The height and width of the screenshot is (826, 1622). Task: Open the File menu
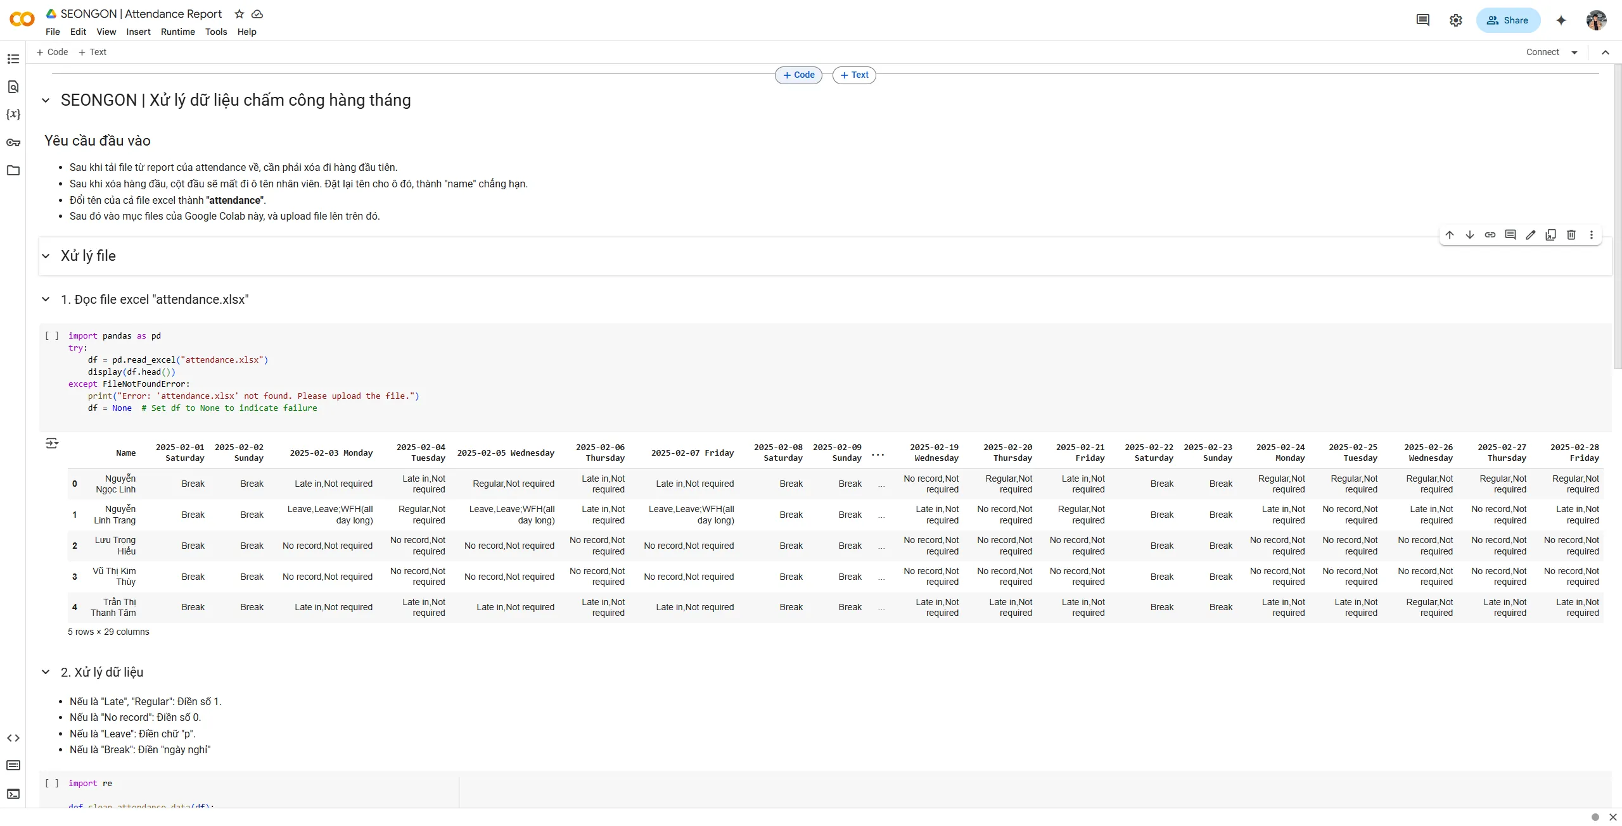53,32
